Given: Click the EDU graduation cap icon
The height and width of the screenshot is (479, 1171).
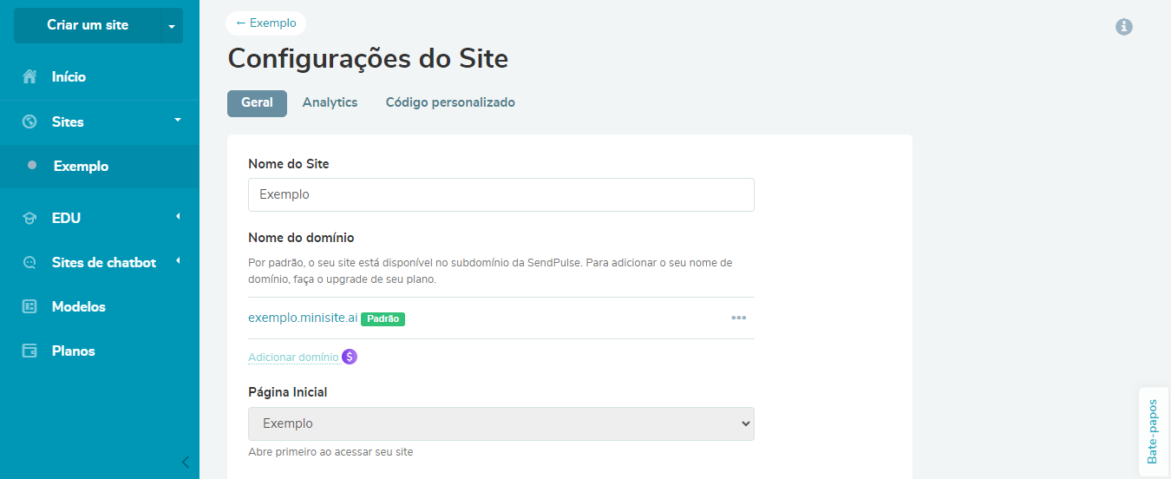Looking at the screenshot, I should (x=29, y=219).
